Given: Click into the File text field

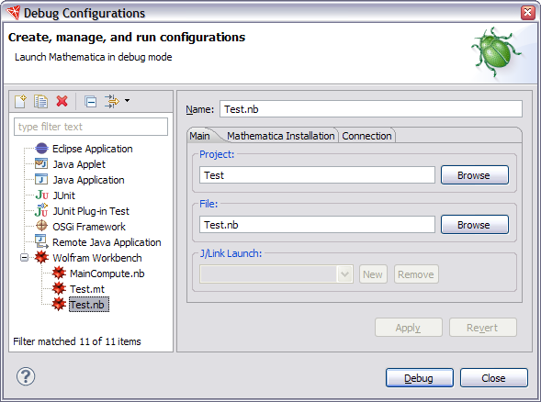Looking at the screenshot, I should pos(317,225).
